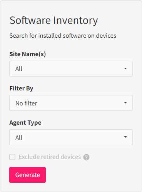
Task: Select the 'No filter' value text
Action: (26, 103)
